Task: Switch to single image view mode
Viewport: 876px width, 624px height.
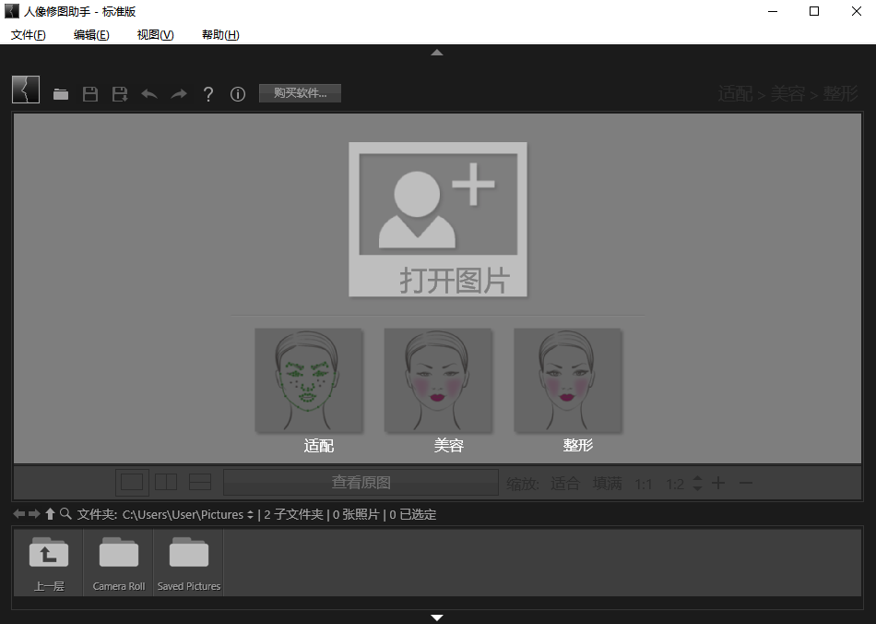Action: (132, 482)
